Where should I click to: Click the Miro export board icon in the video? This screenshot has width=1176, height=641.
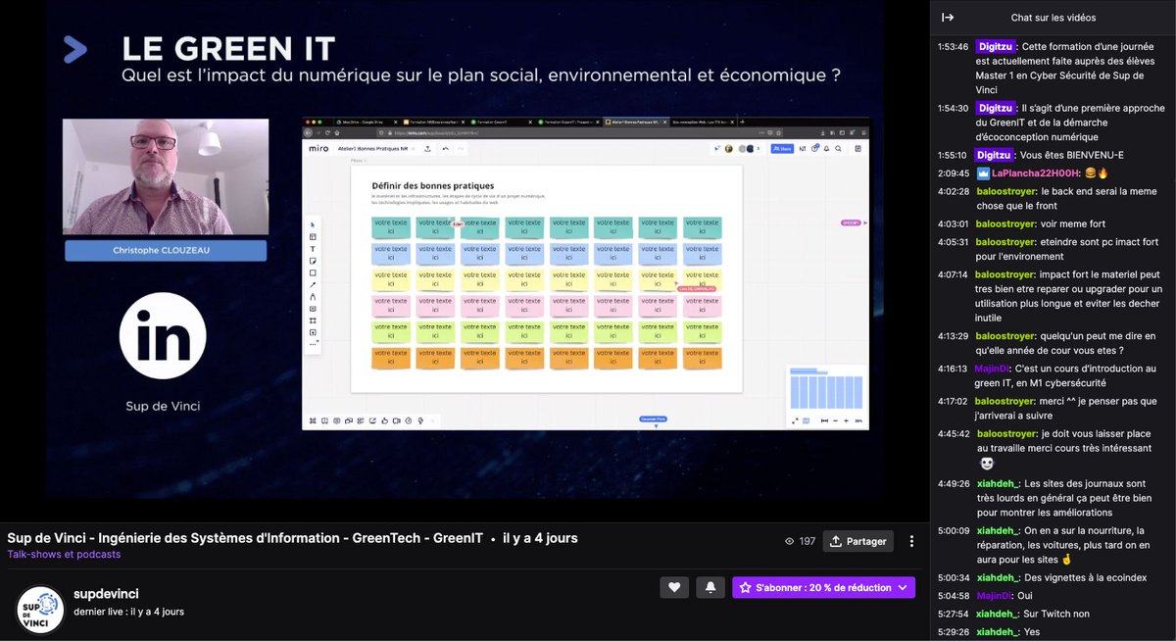click(427, 148)
